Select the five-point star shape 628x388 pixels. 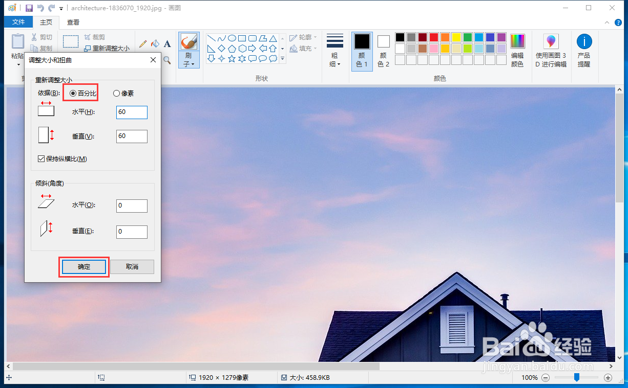[x=232, y=59]
